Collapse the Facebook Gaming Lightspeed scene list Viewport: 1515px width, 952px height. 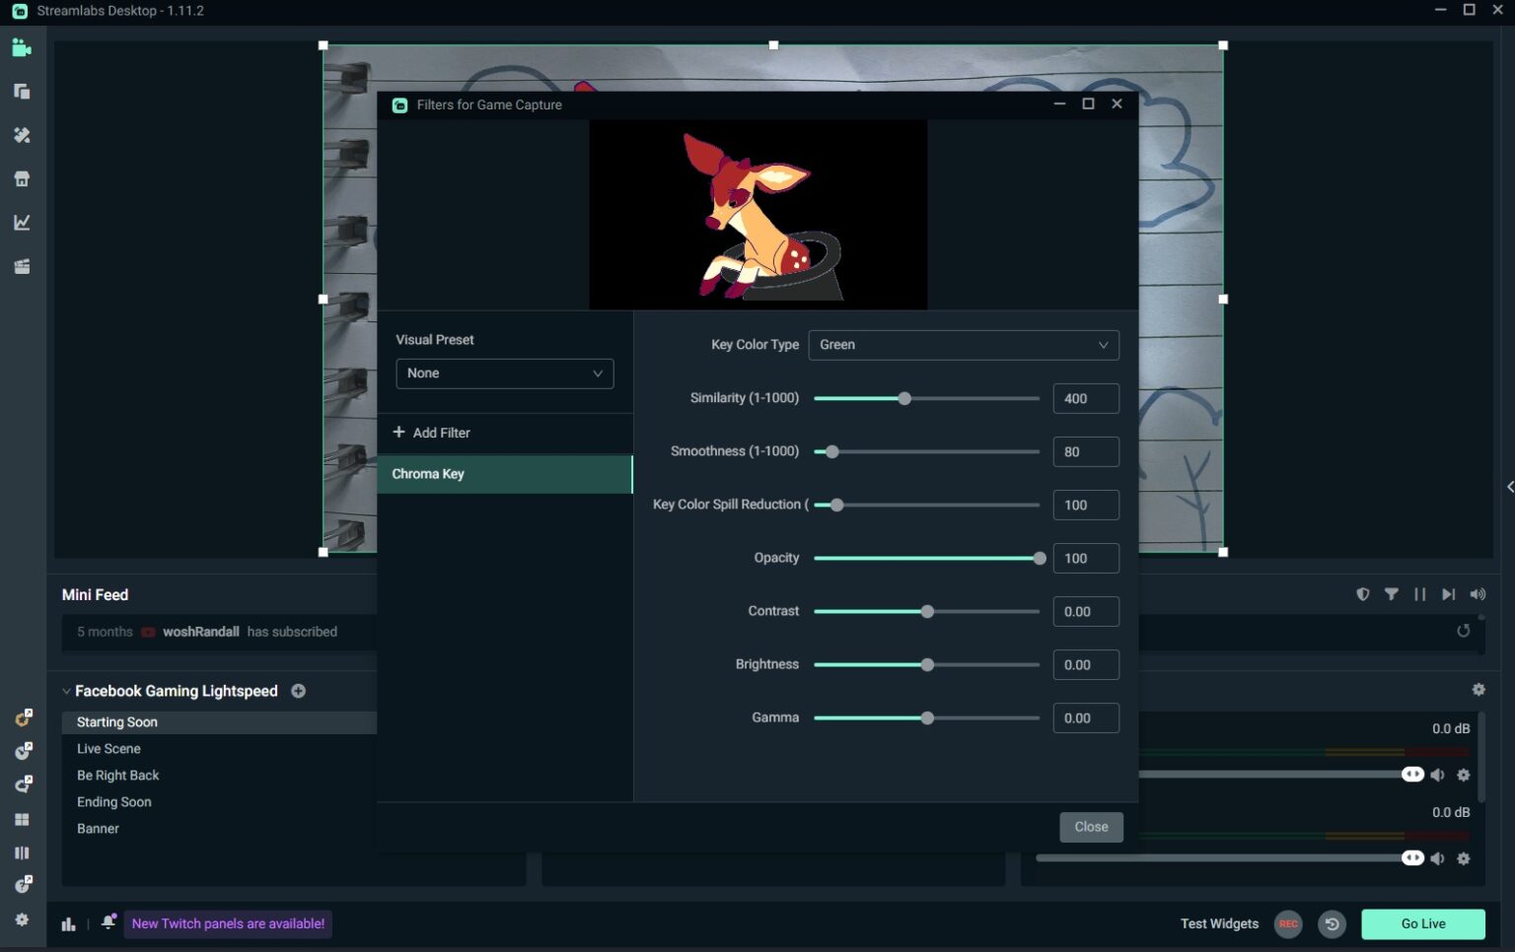click(x=66, y=691)
